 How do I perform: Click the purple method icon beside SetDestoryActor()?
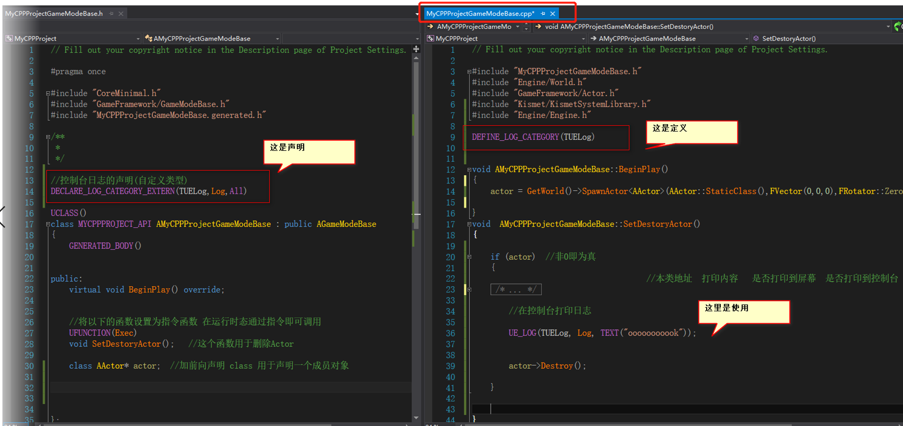[x=757, y=38]
